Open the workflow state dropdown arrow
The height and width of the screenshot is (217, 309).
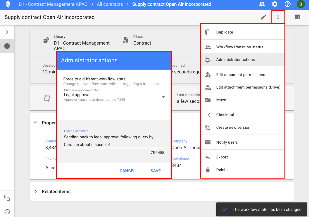(x=163, y=97)
